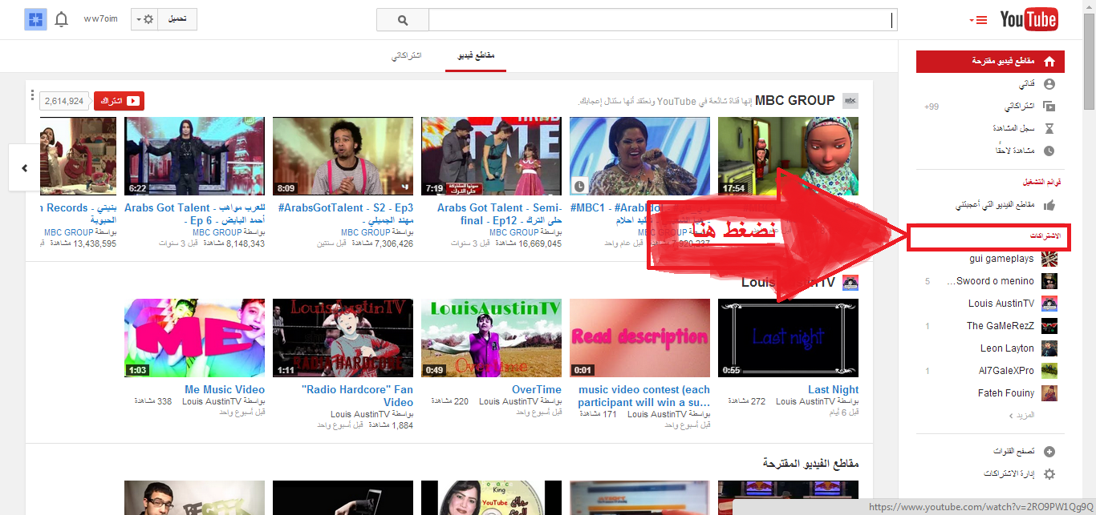Viewport: 1096px width, 515px height.
Task: Click the search magnifier button
Action: click(x=403, y=20)
